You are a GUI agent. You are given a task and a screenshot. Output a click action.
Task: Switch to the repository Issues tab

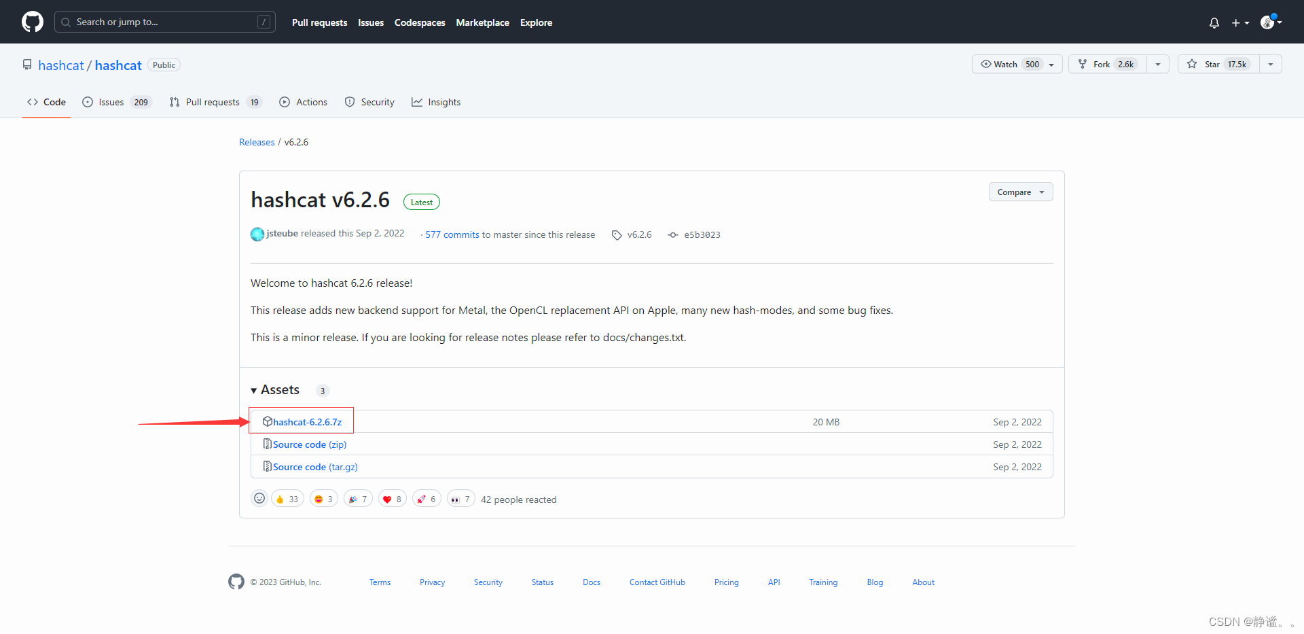(x=117, y=102)
